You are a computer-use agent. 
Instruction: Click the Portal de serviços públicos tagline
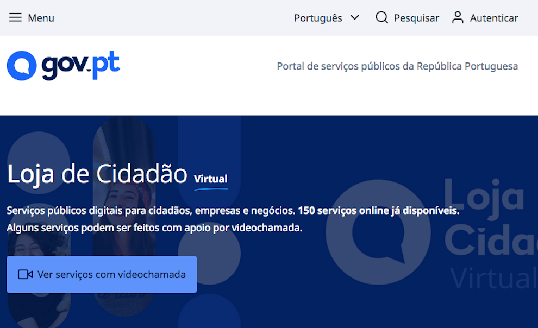[397, 66]
